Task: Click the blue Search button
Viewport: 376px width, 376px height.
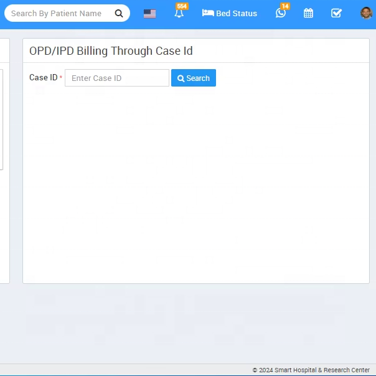Action: 194,78
